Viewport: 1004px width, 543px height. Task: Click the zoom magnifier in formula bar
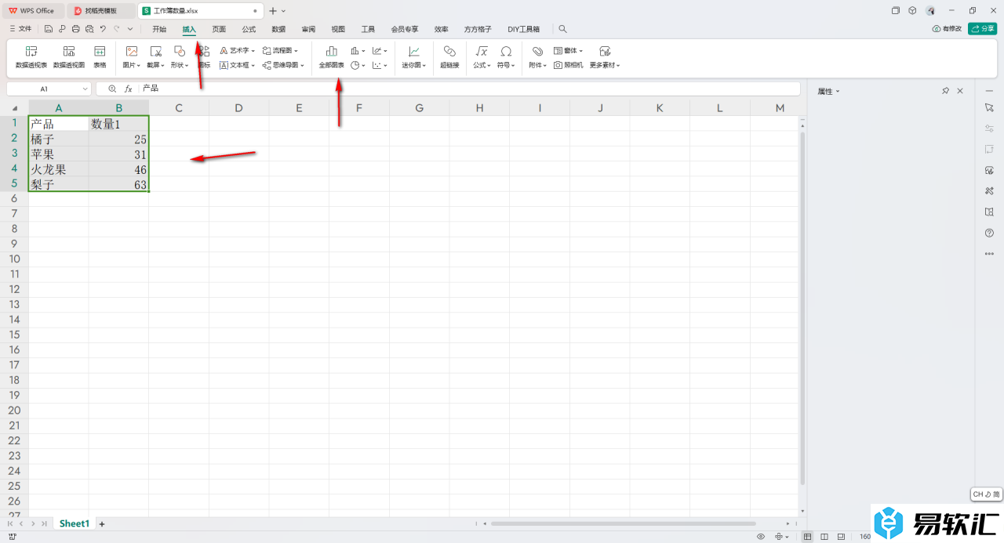click(112, 89)
